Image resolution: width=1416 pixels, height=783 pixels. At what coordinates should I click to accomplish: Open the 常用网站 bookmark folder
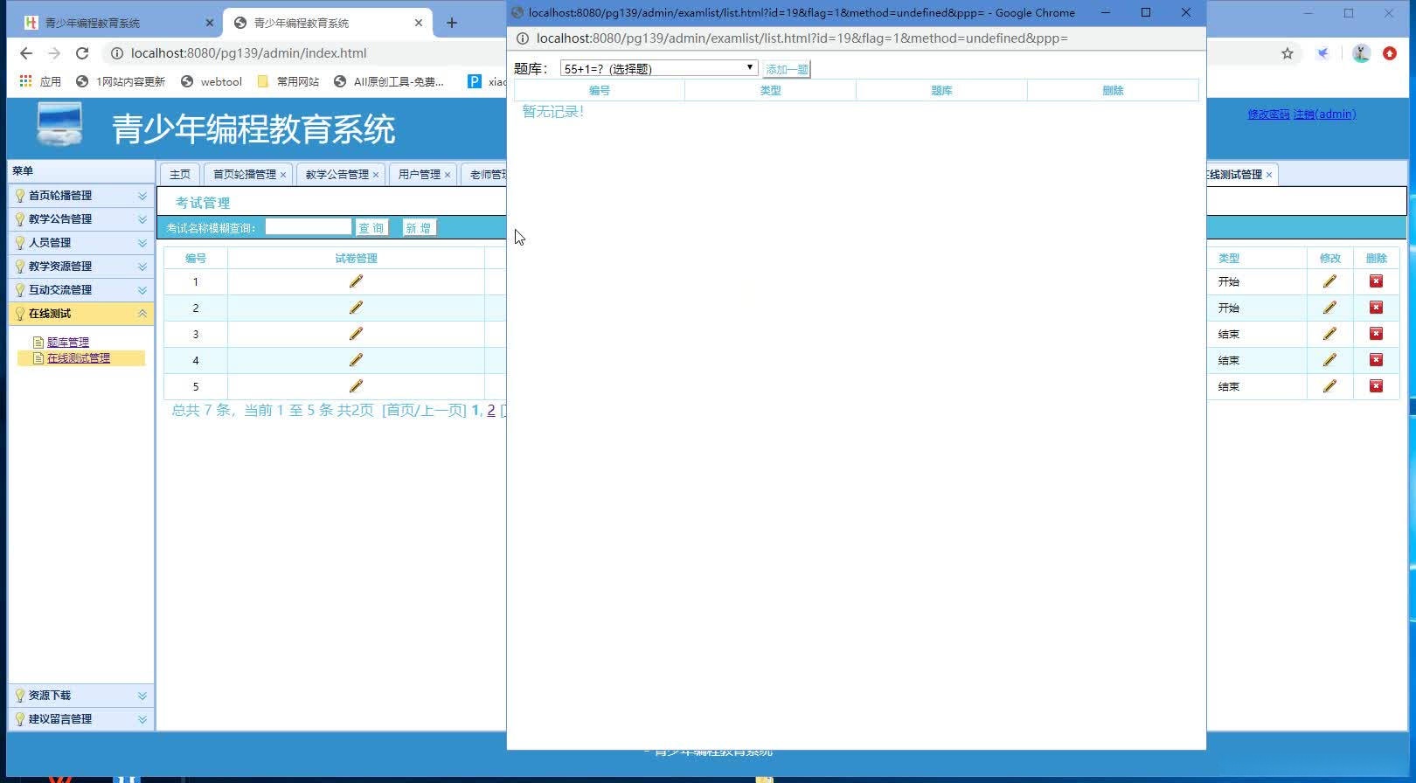pos(288,81)
